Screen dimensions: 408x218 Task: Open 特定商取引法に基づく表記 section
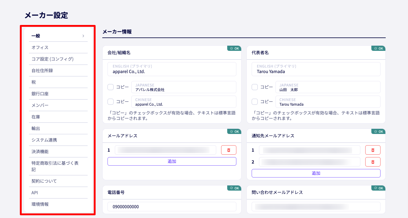(58, 166)
